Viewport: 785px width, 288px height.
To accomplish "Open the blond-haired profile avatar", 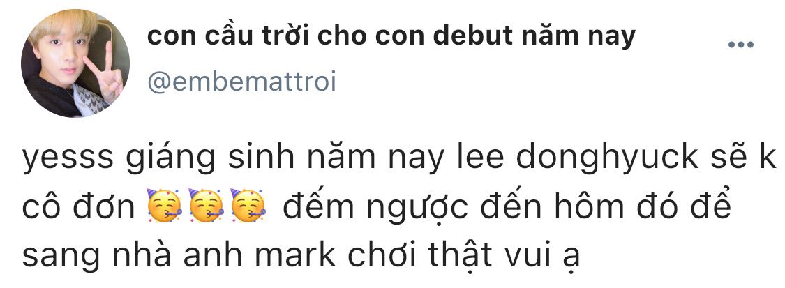I will click(75, 63).
